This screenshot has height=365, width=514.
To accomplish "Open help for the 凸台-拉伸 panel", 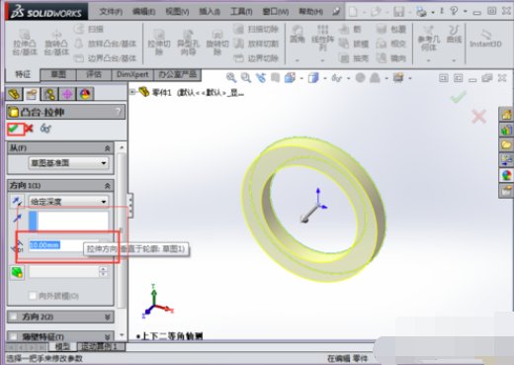I will pos(119,112).
